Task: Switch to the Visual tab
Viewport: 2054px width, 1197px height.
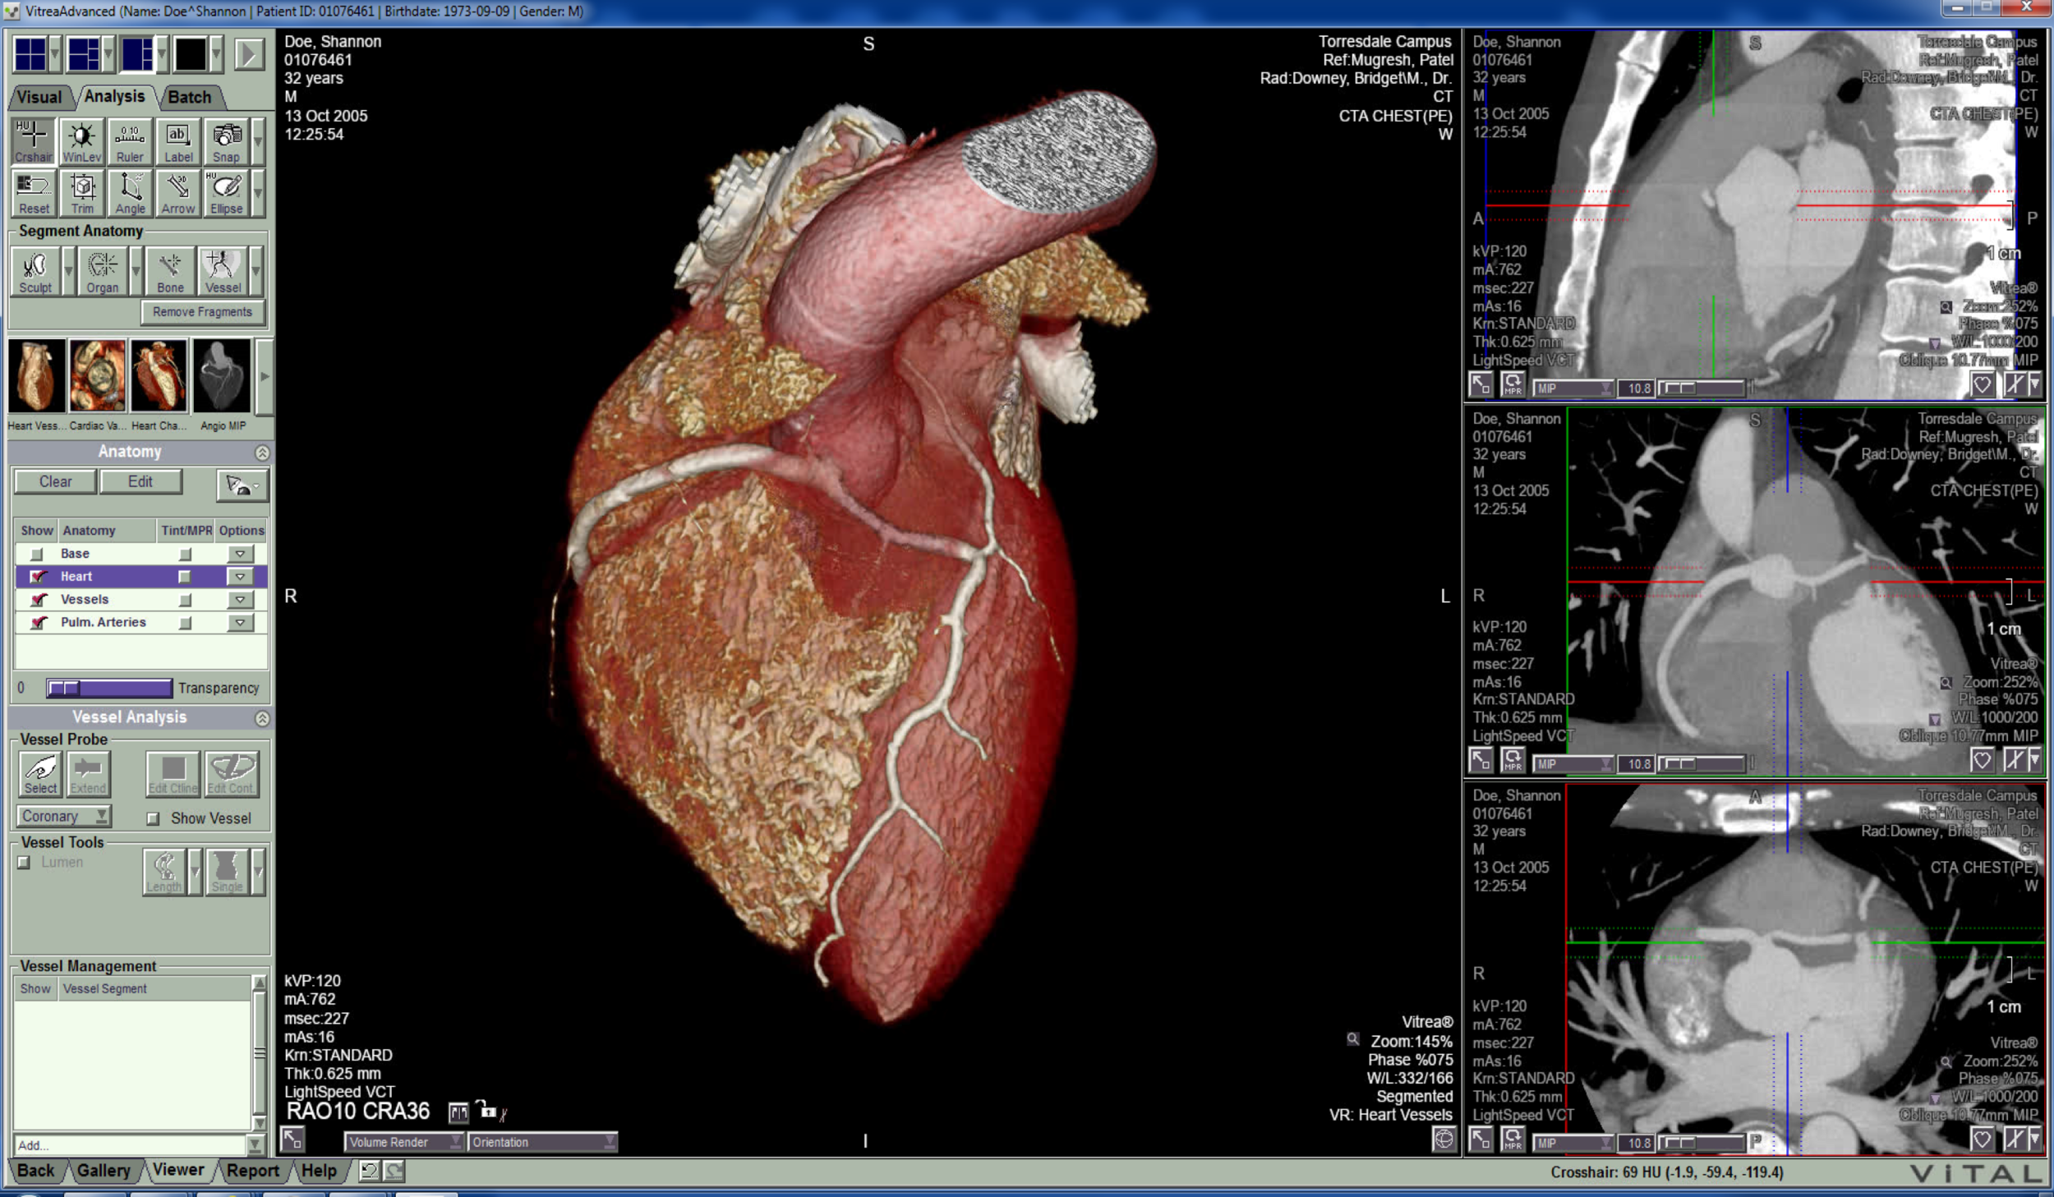Action: pos(39,97)
